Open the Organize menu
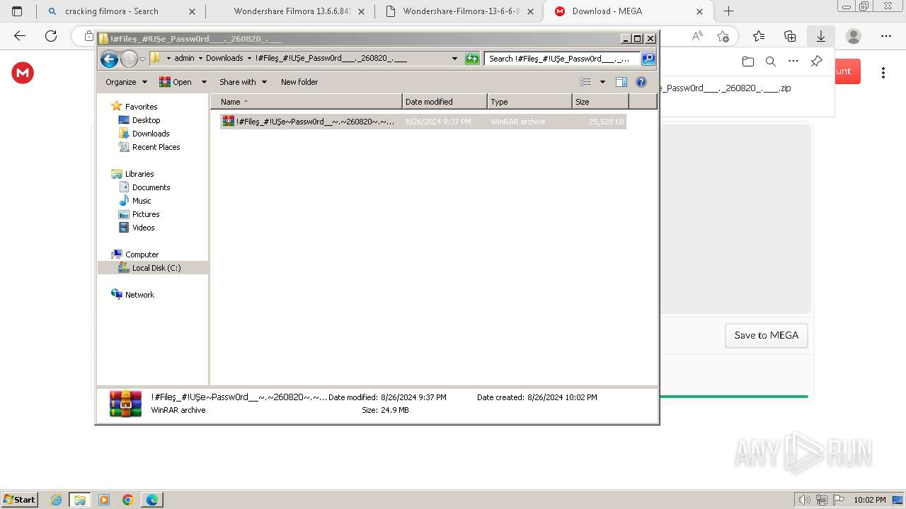Viewport: 906px width, 509px height. 126,82
